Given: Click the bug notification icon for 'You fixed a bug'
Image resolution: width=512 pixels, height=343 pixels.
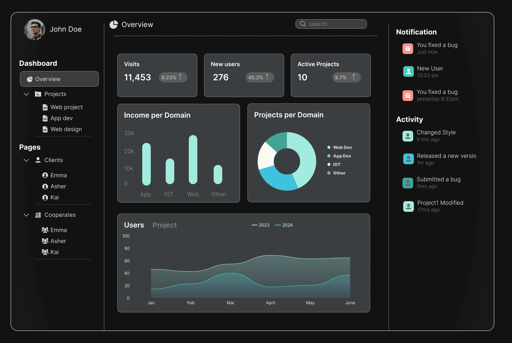Looking at the screenshot, I should point(408,48).
